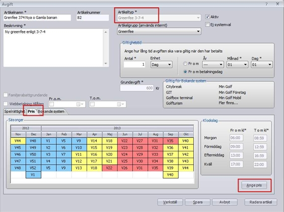Image resolution: width=284 pixels, height=212 pixels.
Task: Toggle the Aktiv checkbox
Action: point(207,17)
